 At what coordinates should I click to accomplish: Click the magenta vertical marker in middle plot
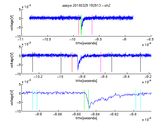pyautogui.click(x=101, y=62)
